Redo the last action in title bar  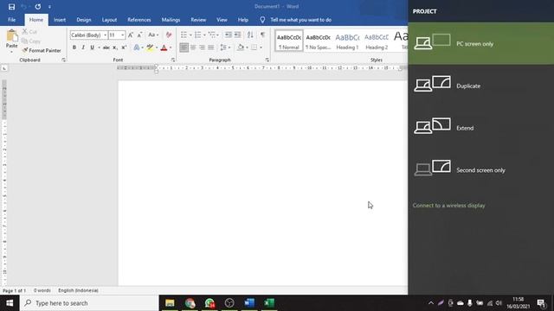38,7
